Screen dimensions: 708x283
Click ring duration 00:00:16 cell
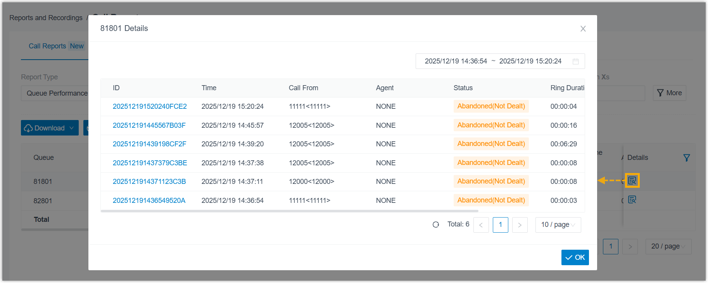click(564, 125)
